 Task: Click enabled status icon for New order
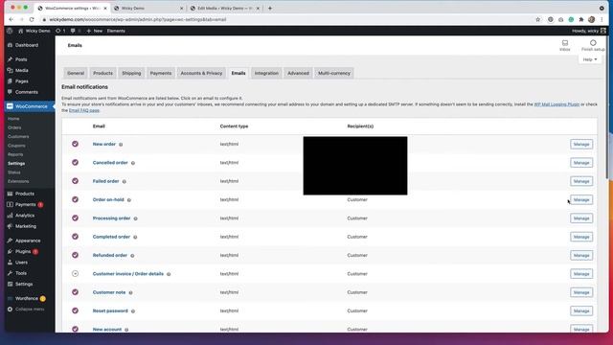(75, 144)
